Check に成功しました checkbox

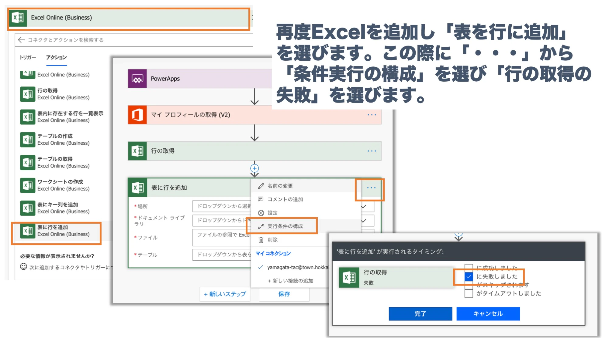469,267
